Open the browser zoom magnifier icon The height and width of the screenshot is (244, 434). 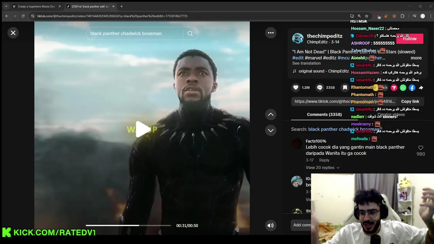[359, 16]
